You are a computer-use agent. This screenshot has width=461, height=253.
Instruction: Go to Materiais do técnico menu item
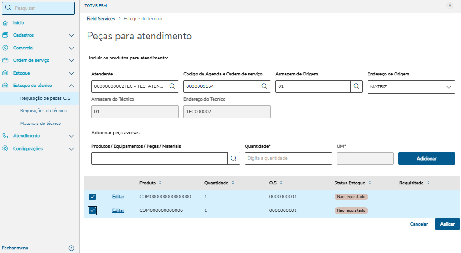coord(40,124)
